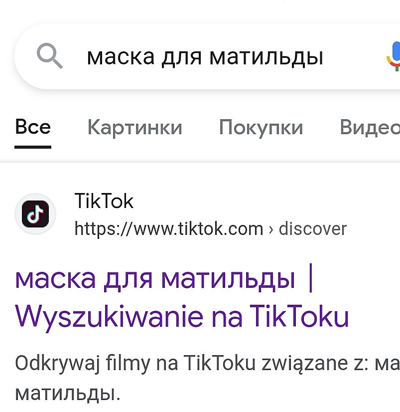Open the "Все" results tab

tap(33, 127)
